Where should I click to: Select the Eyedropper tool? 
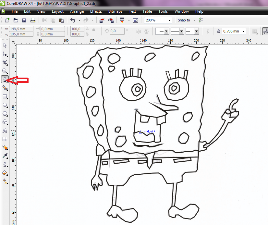tap(5, 156)
